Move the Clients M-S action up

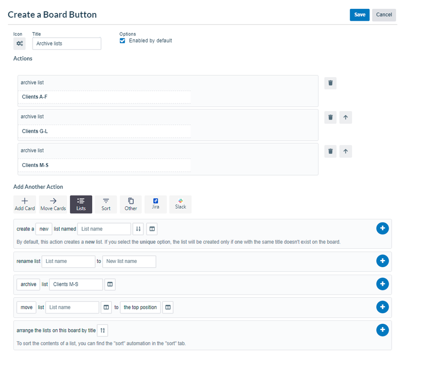tap(346, 151)
